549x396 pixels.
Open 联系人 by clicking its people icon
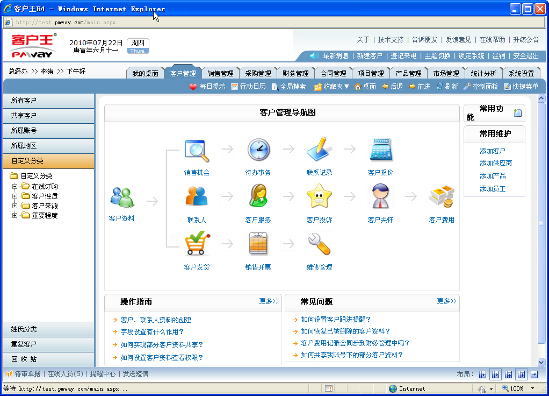click(196, 196)
